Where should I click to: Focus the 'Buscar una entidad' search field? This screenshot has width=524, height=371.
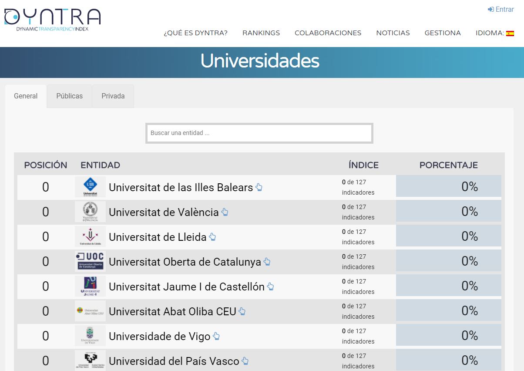click(x=259, y=133)
